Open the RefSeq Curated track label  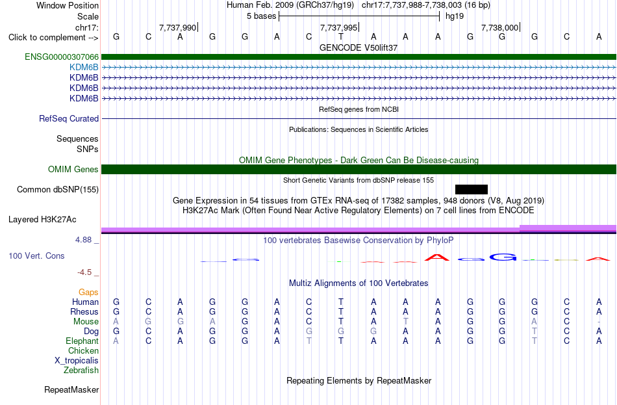pos(69,118)
